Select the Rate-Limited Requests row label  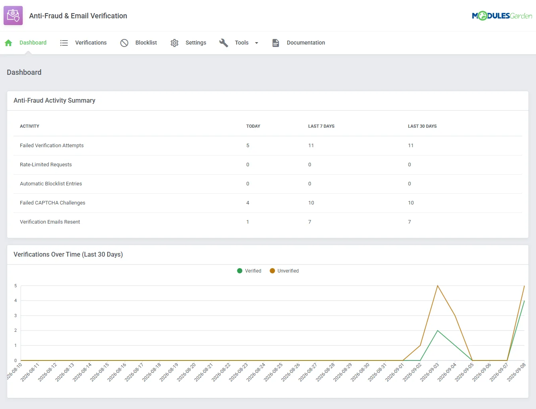[x=46, y=165]
